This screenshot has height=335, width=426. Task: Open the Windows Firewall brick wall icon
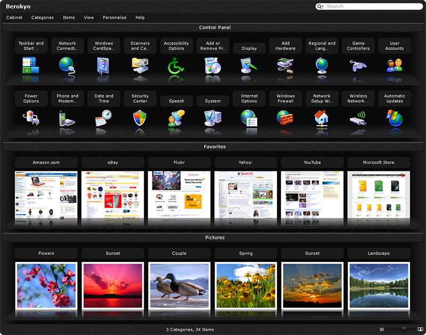point(285,118)
